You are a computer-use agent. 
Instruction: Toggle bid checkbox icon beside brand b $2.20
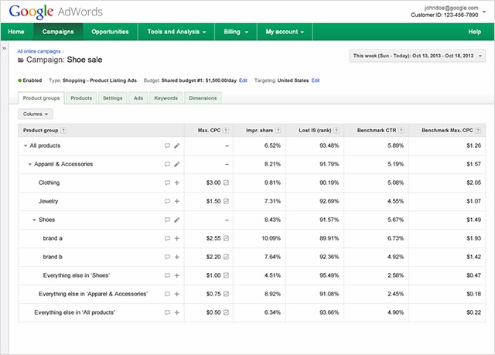pyautogui.click(x=226, y=258)
